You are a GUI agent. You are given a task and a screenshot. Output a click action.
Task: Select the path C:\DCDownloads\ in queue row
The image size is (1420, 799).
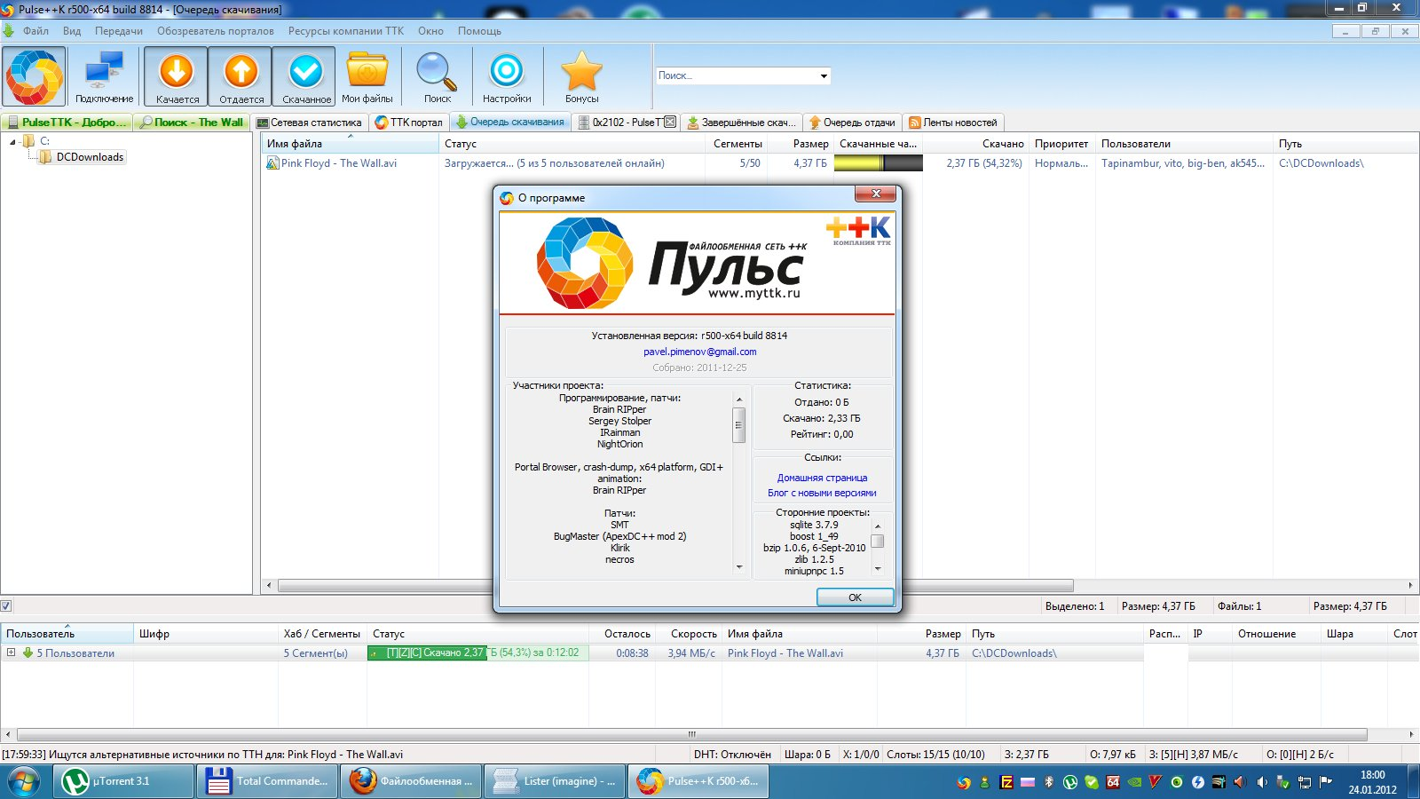[1321, 163]
